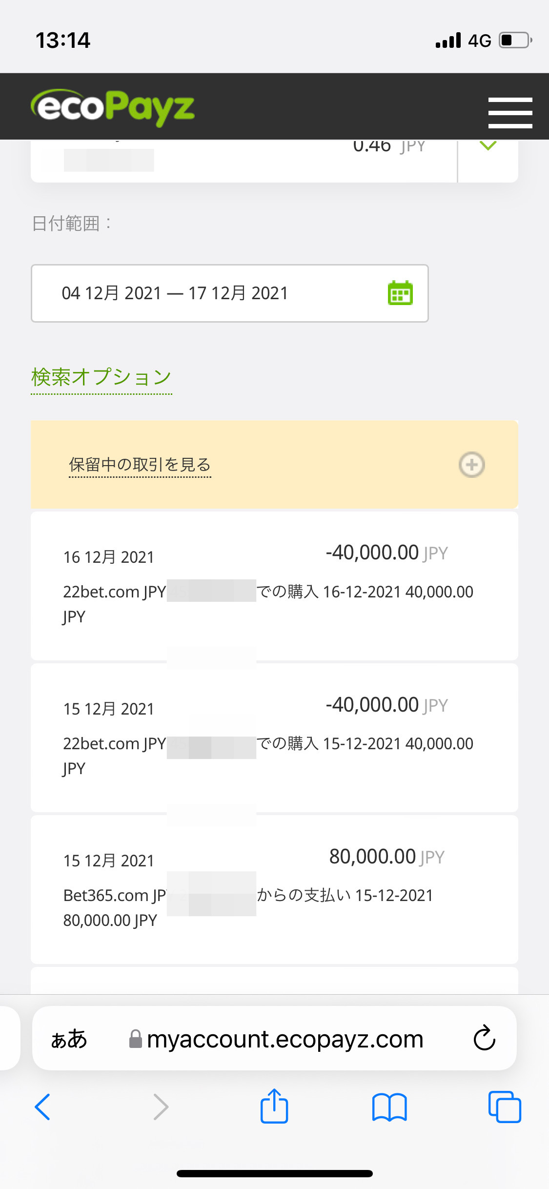Expand pending transactions with plus icon
The image size is (549, 1189).
coord(471,464)
